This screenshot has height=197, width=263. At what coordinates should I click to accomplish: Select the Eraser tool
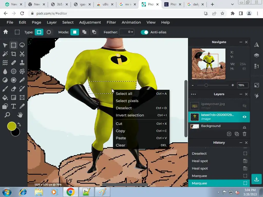(x=14, y=89)
